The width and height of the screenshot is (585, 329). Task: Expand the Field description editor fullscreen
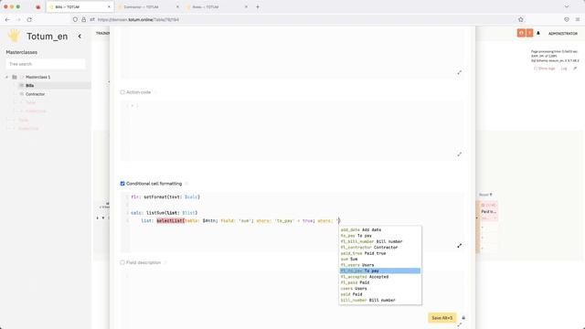(x=459, y=325)
